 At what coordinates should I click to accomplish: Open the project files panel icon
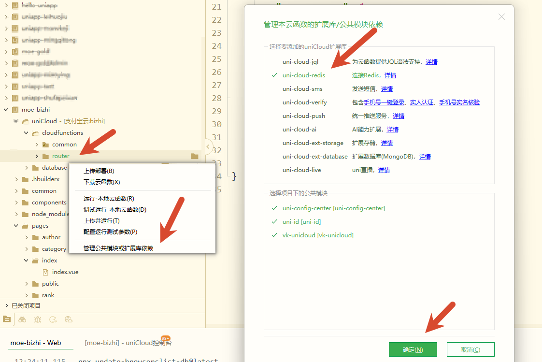coord(6,319)
